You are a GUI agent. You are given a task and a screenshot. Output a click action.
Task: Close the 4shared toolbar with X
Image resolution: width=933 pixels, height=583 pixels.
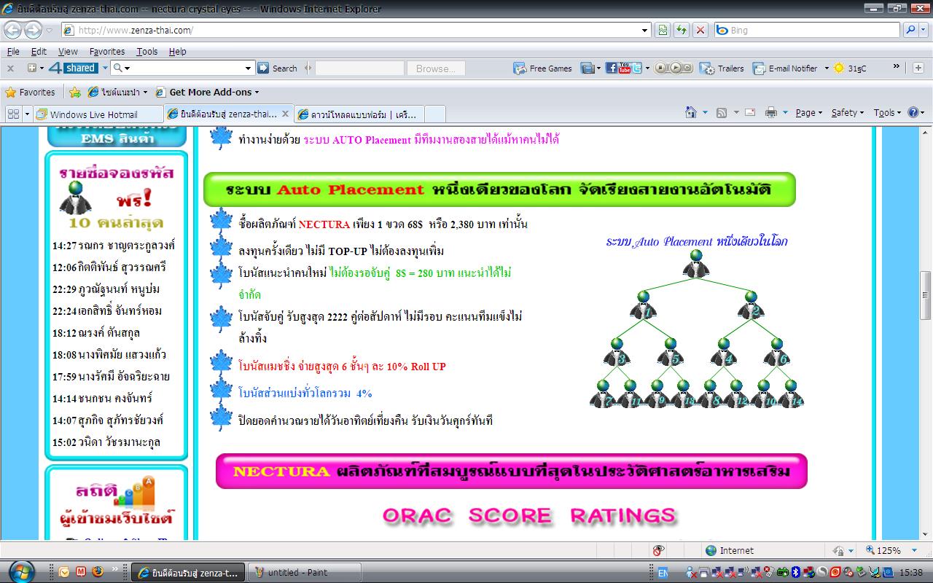[10, 68]
